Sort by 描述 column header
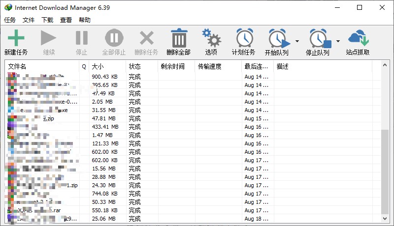Image resolution: width=394 pixels, height=226 pixels. [323, 66]
